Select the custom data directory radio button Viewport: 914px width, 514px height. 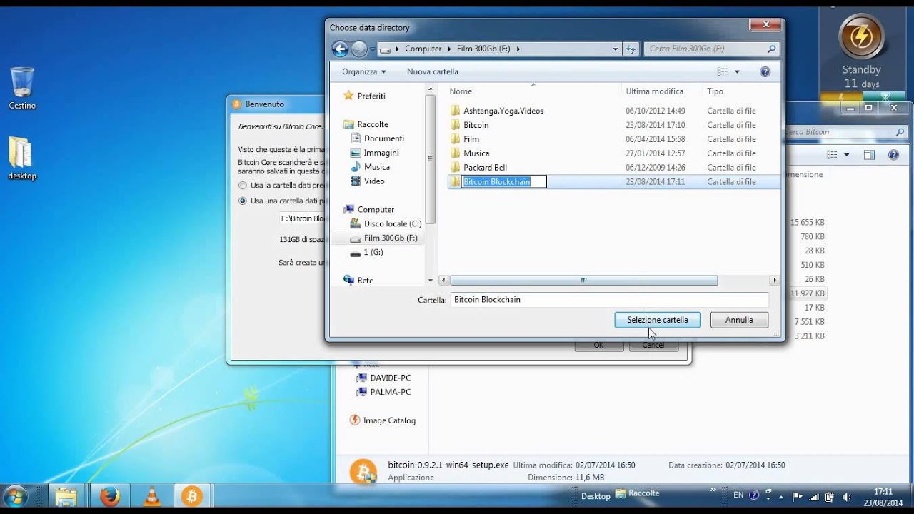pos(243,201)
